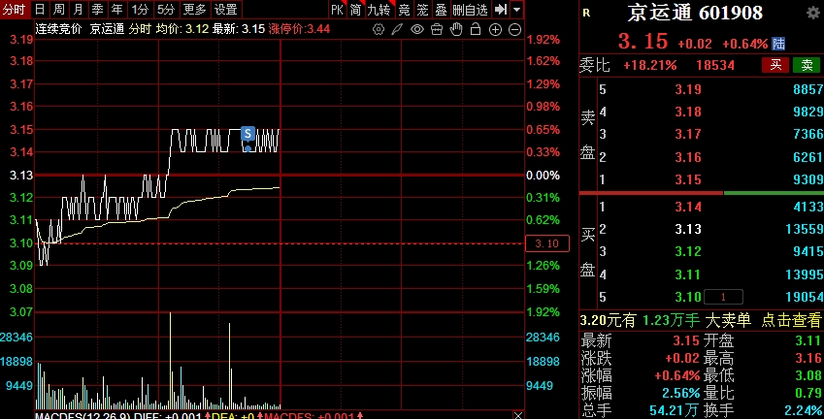Open the 更多 more periods menu
Screen dimensions: 824x419
coord(194,10)
